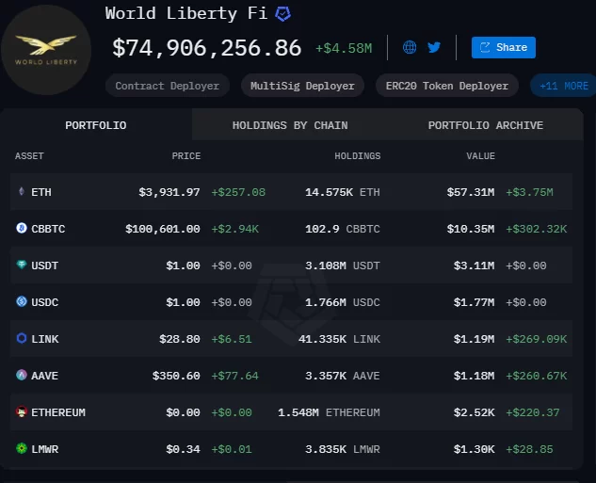The height and width of the screenshot is (483, 596).
Task: Open the website globe icon
Action: [410, 47]
